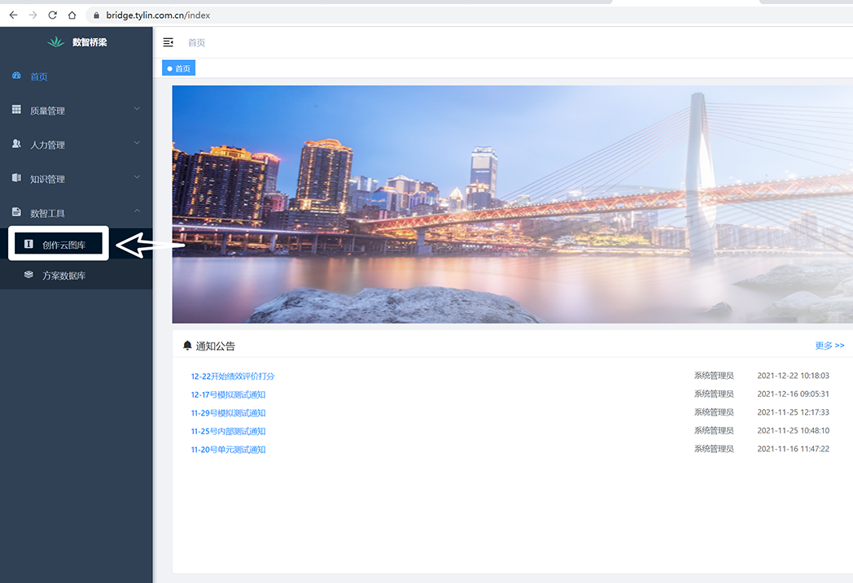Click the green leaf logo icon
This screenshot has width=853, height=583.
(55, 41)
